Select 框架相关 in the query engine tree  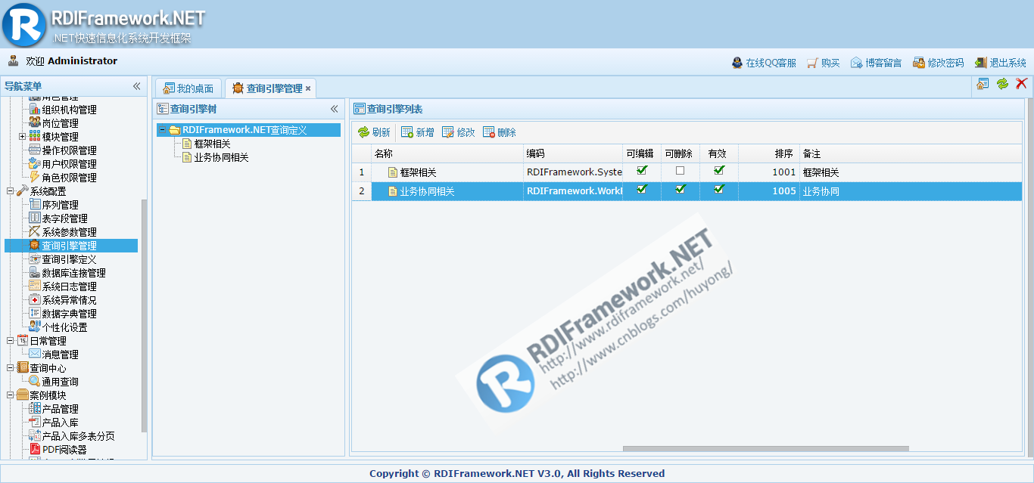click(213, 144)
